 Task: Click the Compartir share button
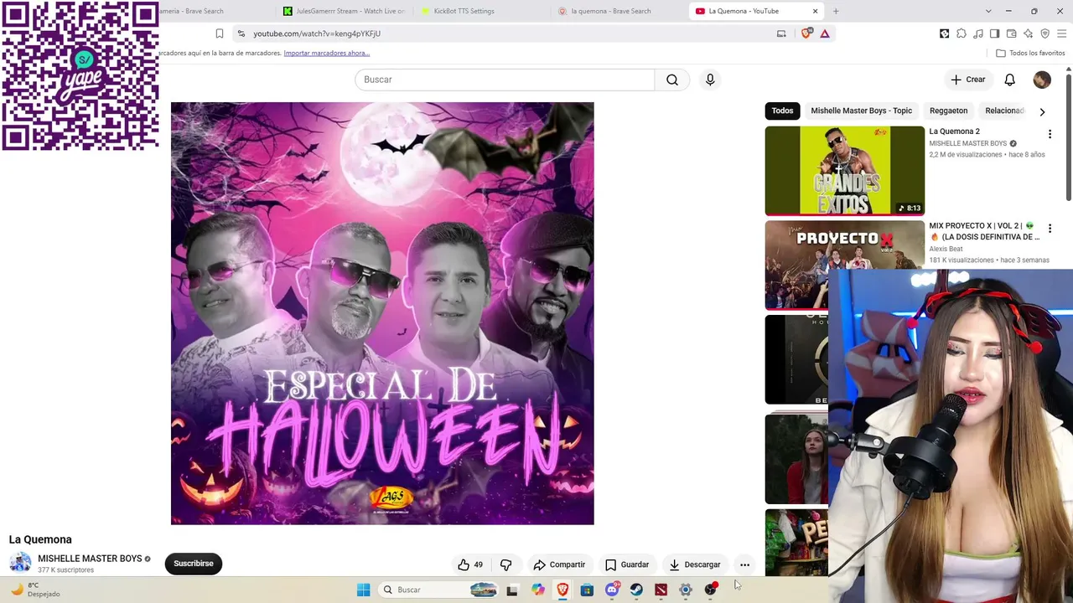click(559, 564)
